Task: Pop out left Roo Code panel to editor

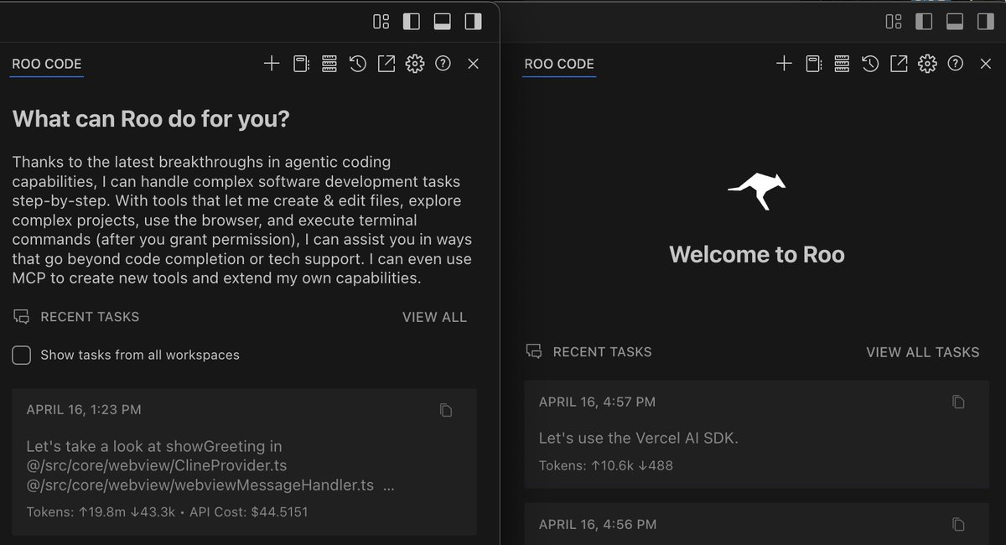Action: (386, 64)
